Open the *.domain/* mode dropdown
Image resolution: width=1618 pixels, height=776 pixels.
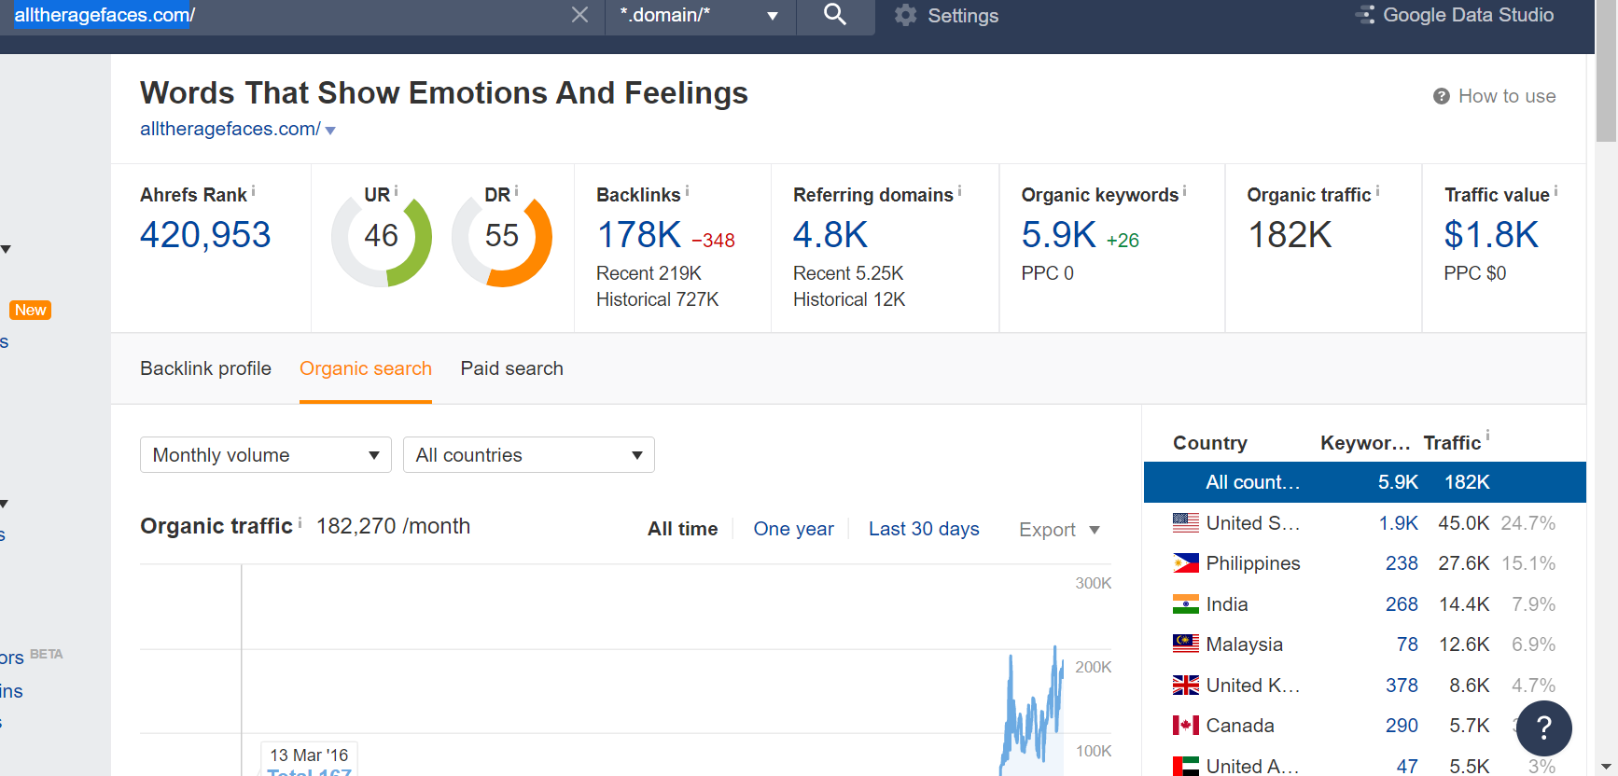700,15
